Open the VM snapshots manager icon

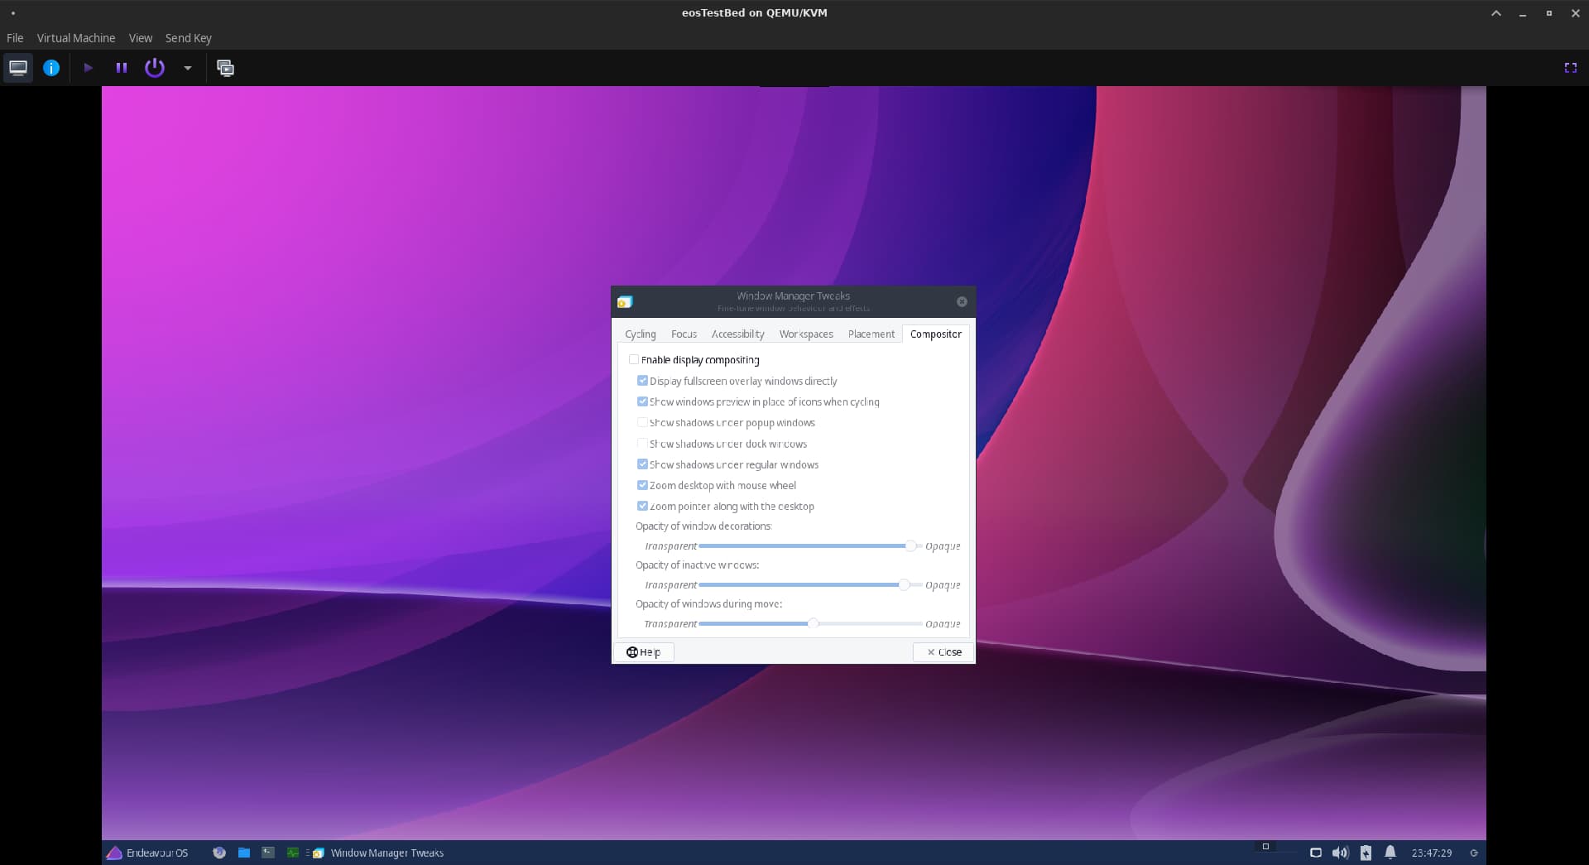coord(225,68)
